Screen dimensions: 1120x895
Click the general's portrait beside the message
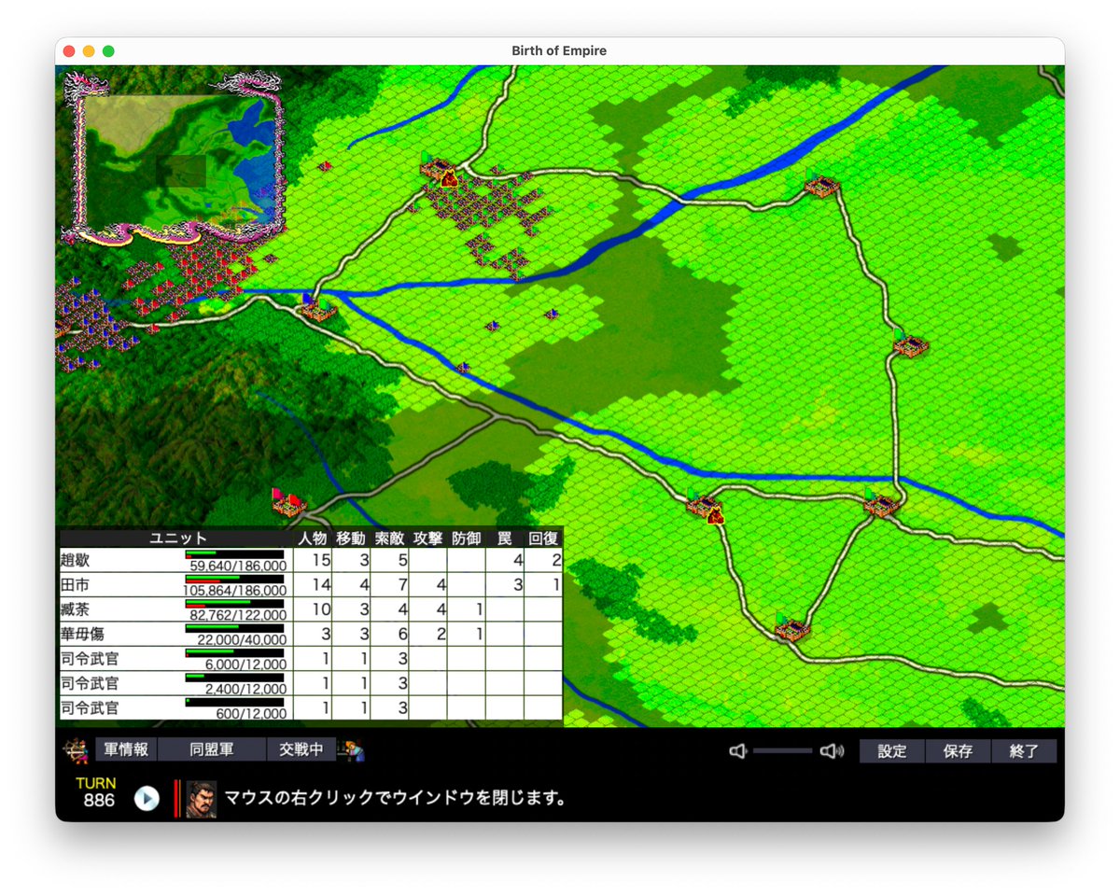[x=201, y=799]
